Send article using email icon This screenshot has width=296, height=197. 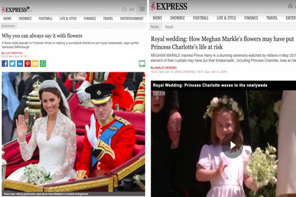click(x=35, y=64)
